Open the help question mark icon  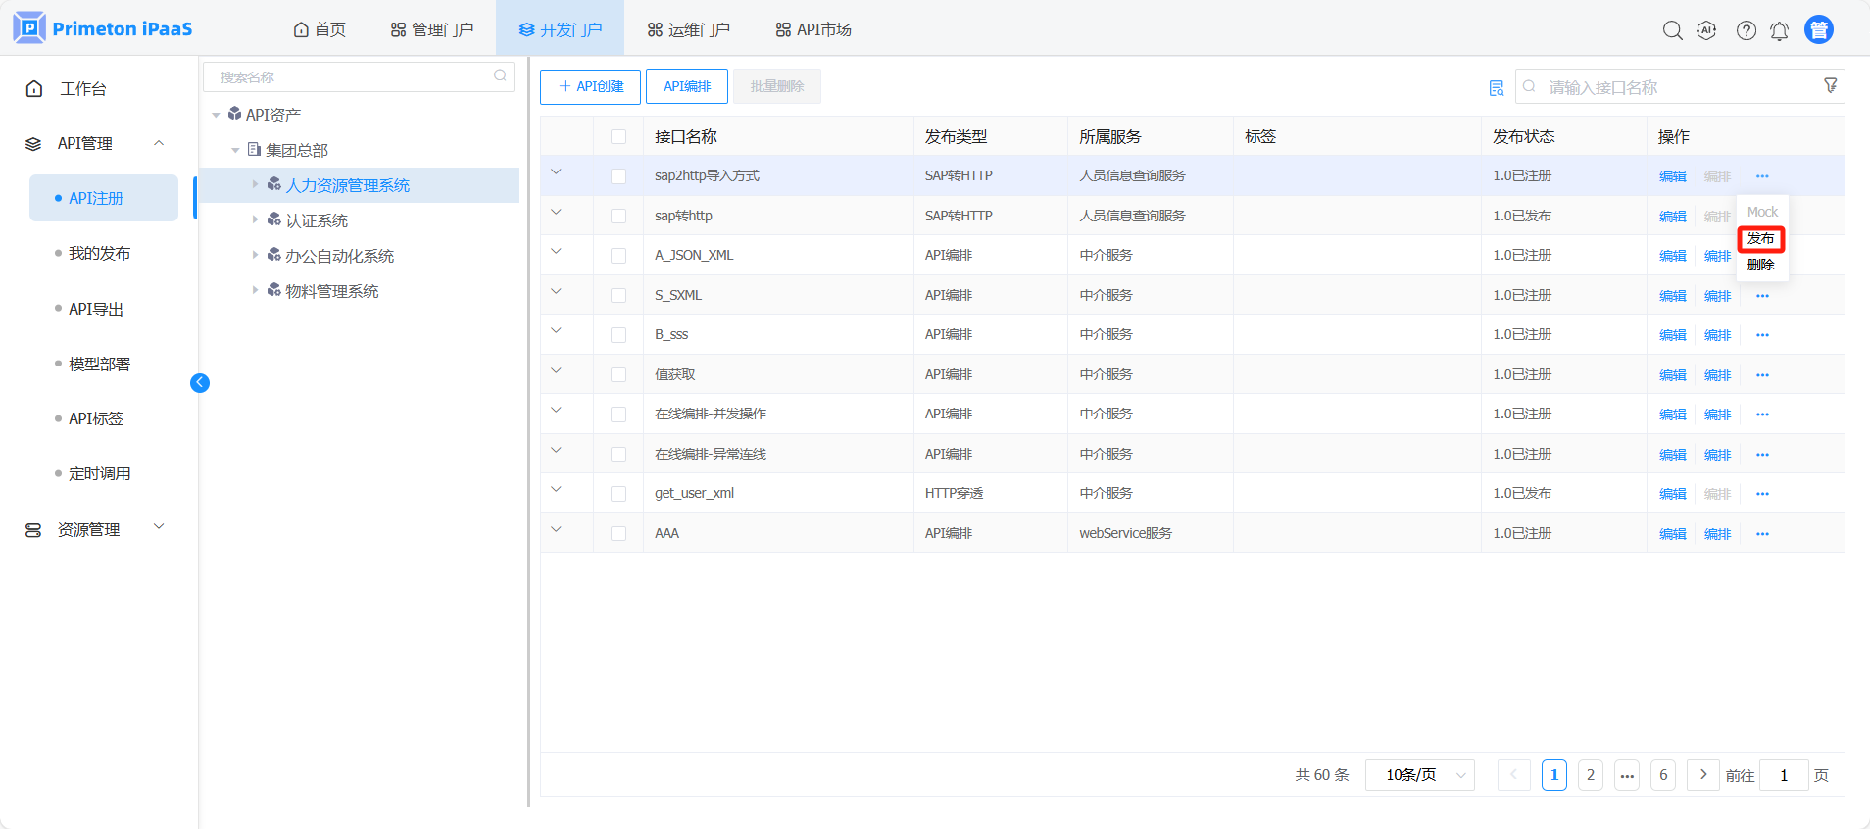point(1746,30)
